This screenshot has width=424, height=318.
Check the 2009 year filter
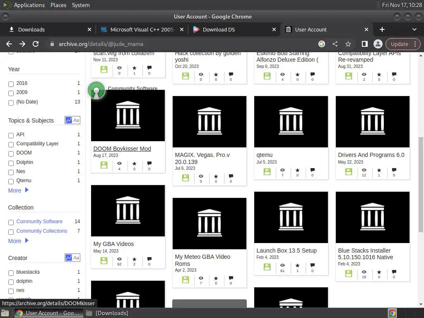tap(11, 93)
